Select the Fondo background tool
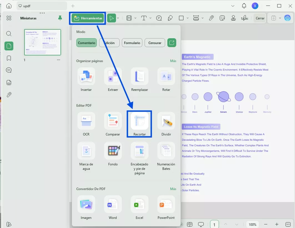The image size is (295, 228). pyautogui.click(x=113, y=151)
